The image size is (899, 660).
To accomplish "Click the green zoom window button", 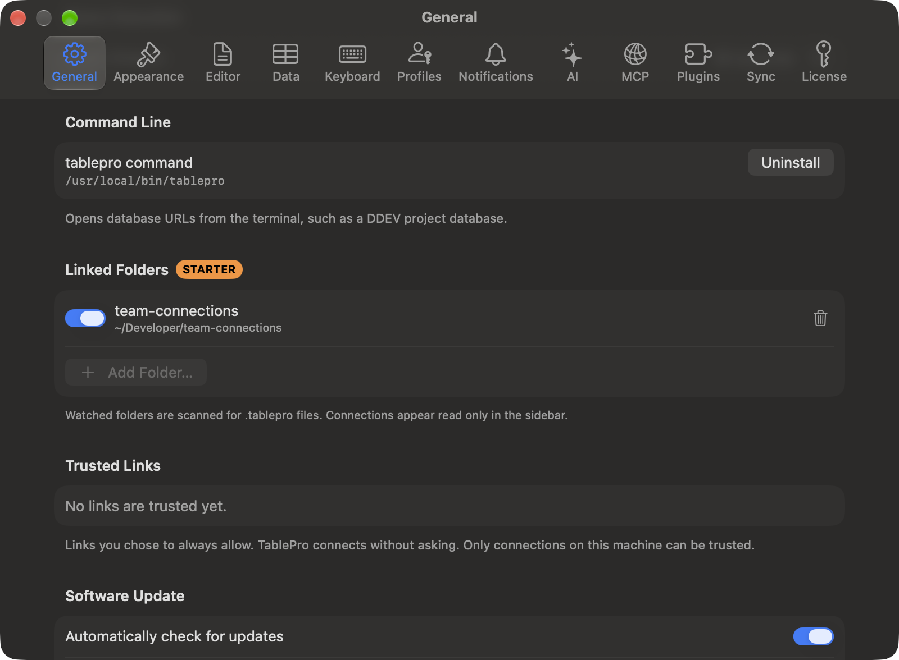I will pyautogui.click(x=70, y=18).
